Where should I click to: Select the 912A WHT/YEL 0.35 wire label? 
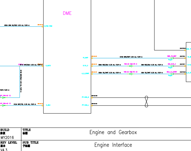pyautogui.click(x=25, y=104)
